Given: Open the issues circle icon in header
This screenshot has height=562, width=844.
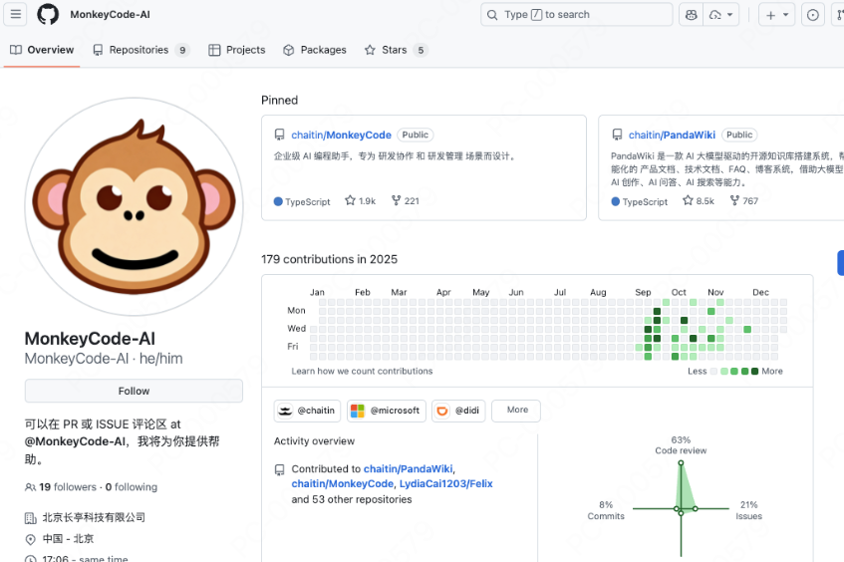Looking at the screenshot, I should (813, 15).
